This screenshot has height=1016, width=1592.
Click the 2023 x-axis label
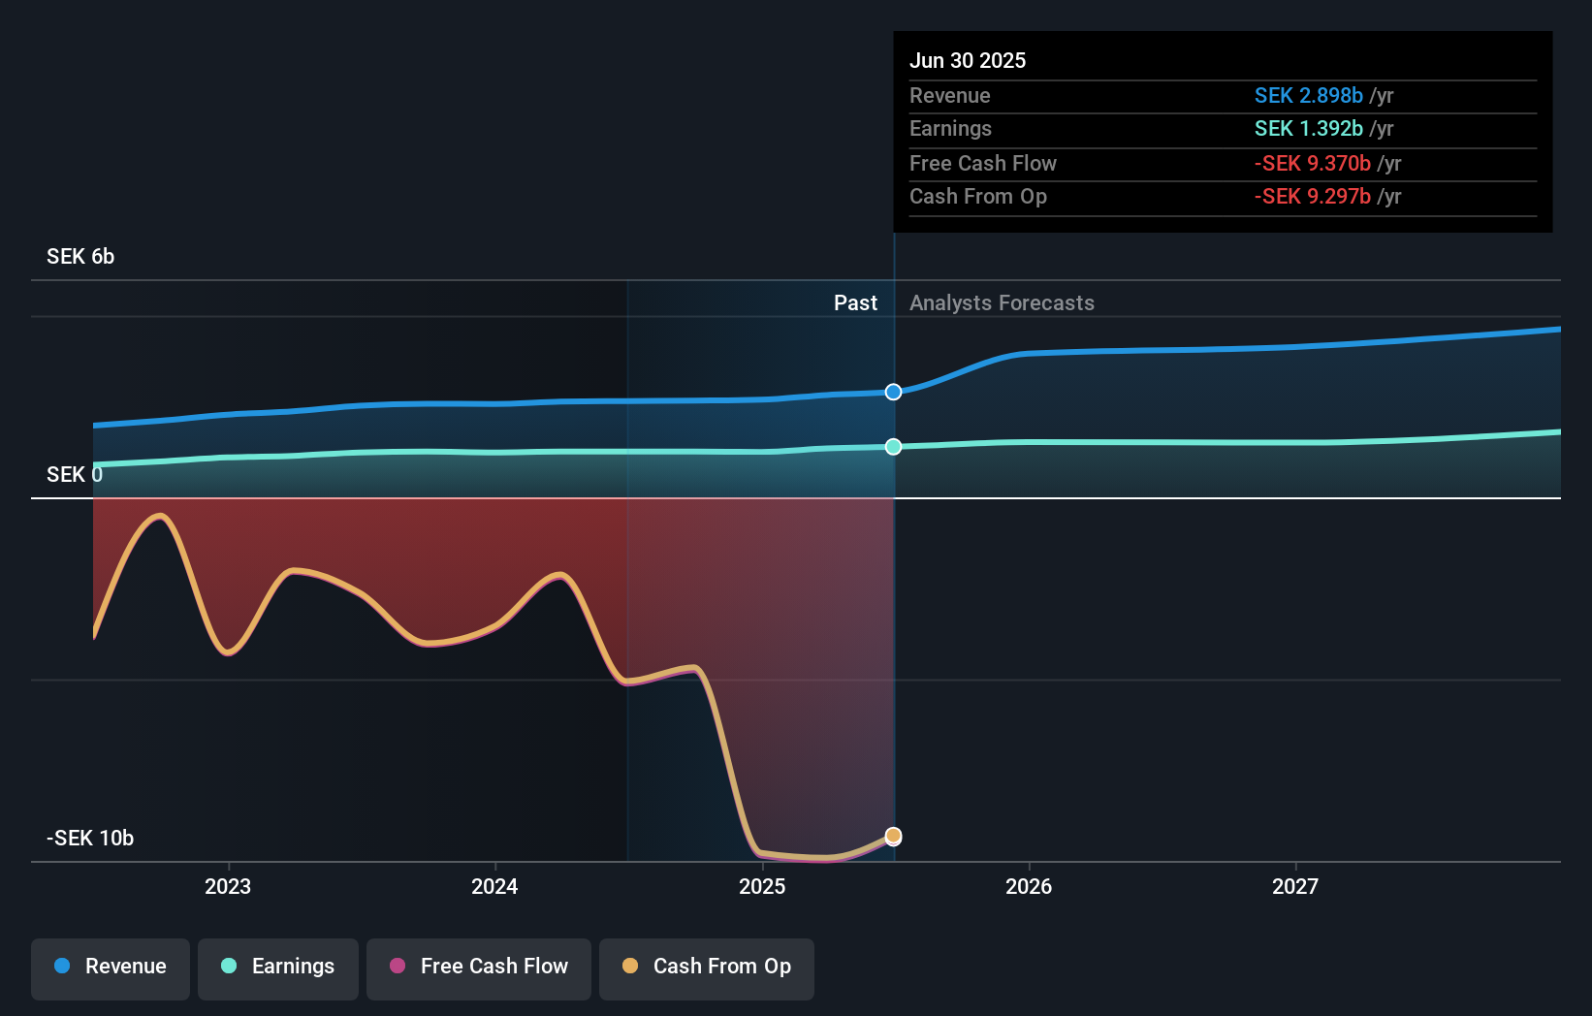pos(228,887)
